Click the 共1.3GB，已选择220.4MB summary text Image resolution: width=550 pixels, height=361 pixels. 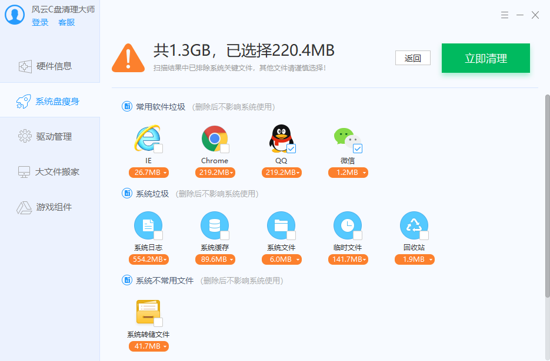click(244, 50)
